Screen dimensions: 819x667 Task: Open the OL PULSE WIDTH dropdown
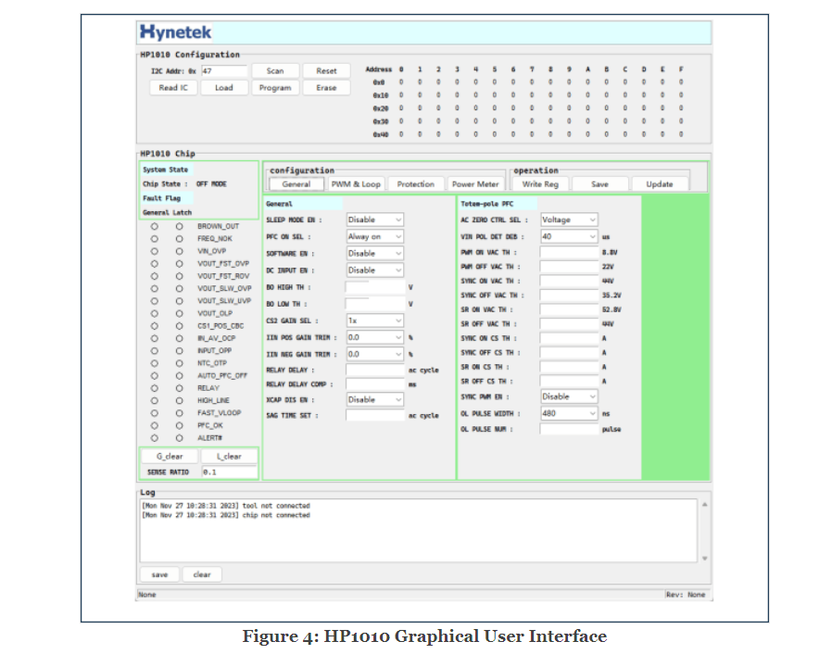(x=569, y=413)
